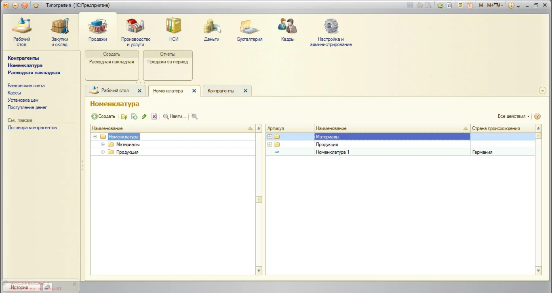Open the Закупки и склад section
This screenshot has height=293, width=552.
click(x=59, y=30)
